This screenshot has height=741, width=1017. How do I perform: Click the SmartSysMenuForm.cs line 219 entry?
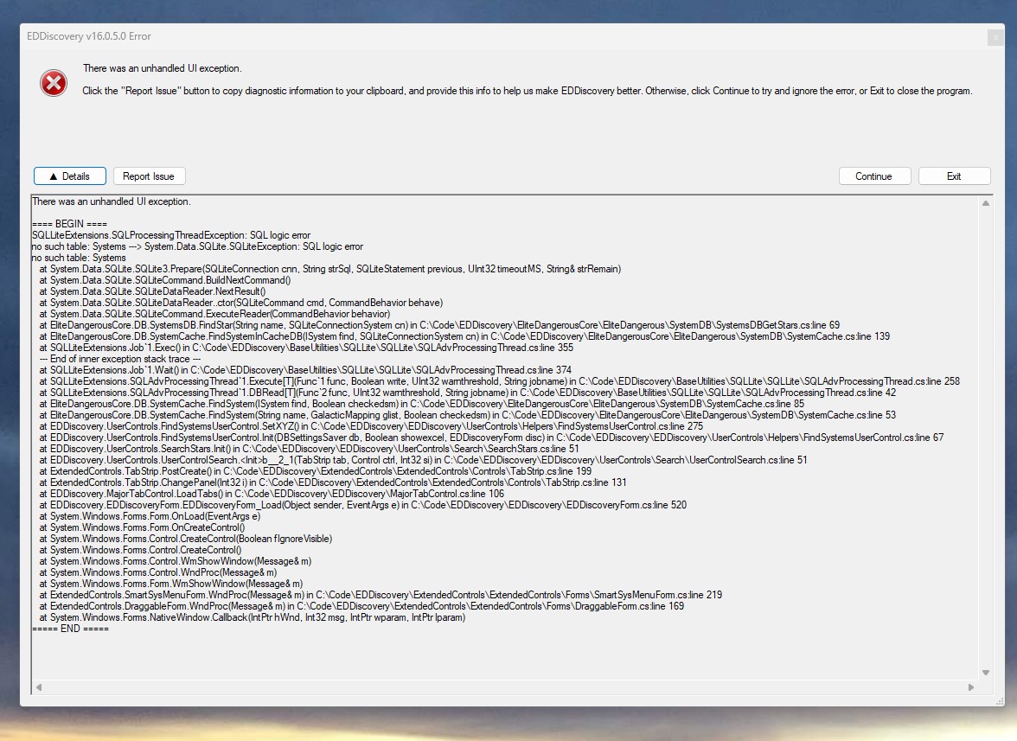381,595
